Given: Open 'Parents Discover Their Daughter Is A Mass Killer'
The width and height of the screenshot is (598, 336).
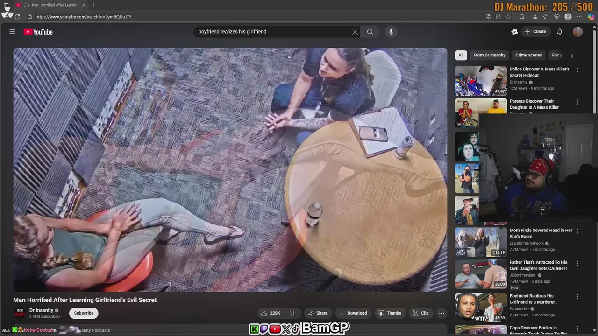Looking at the screenshot, I should click(x=534, y=104).
